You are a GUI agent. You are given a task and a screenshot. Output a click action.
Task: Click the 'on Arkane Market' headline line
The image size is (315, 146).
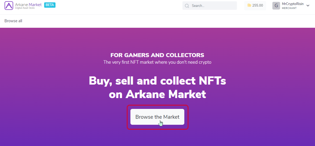click(x=157, y=94)
